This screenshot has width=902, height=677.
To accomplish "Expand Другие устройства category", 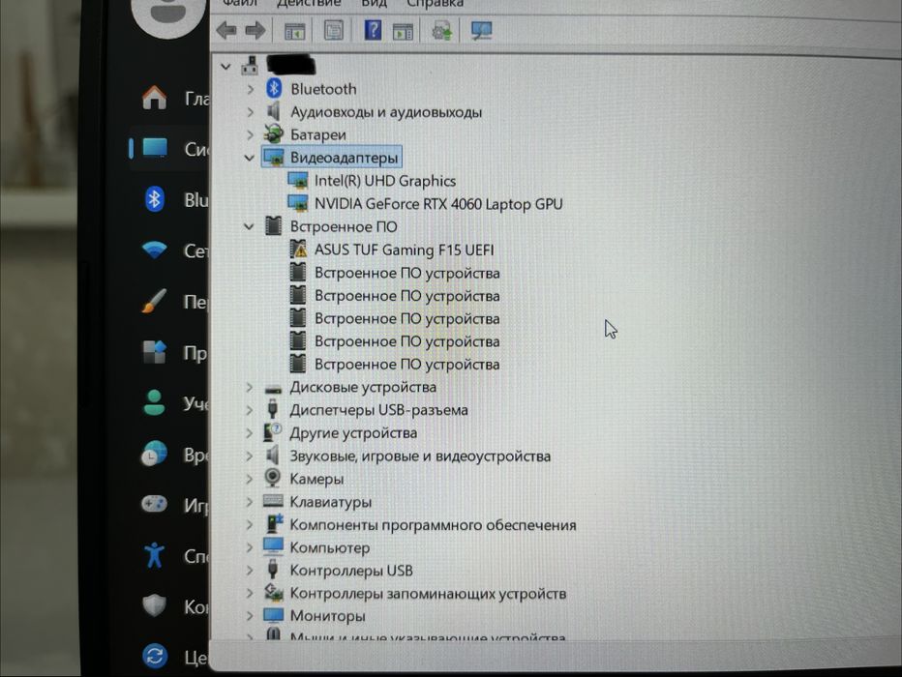I will (249, 433).
